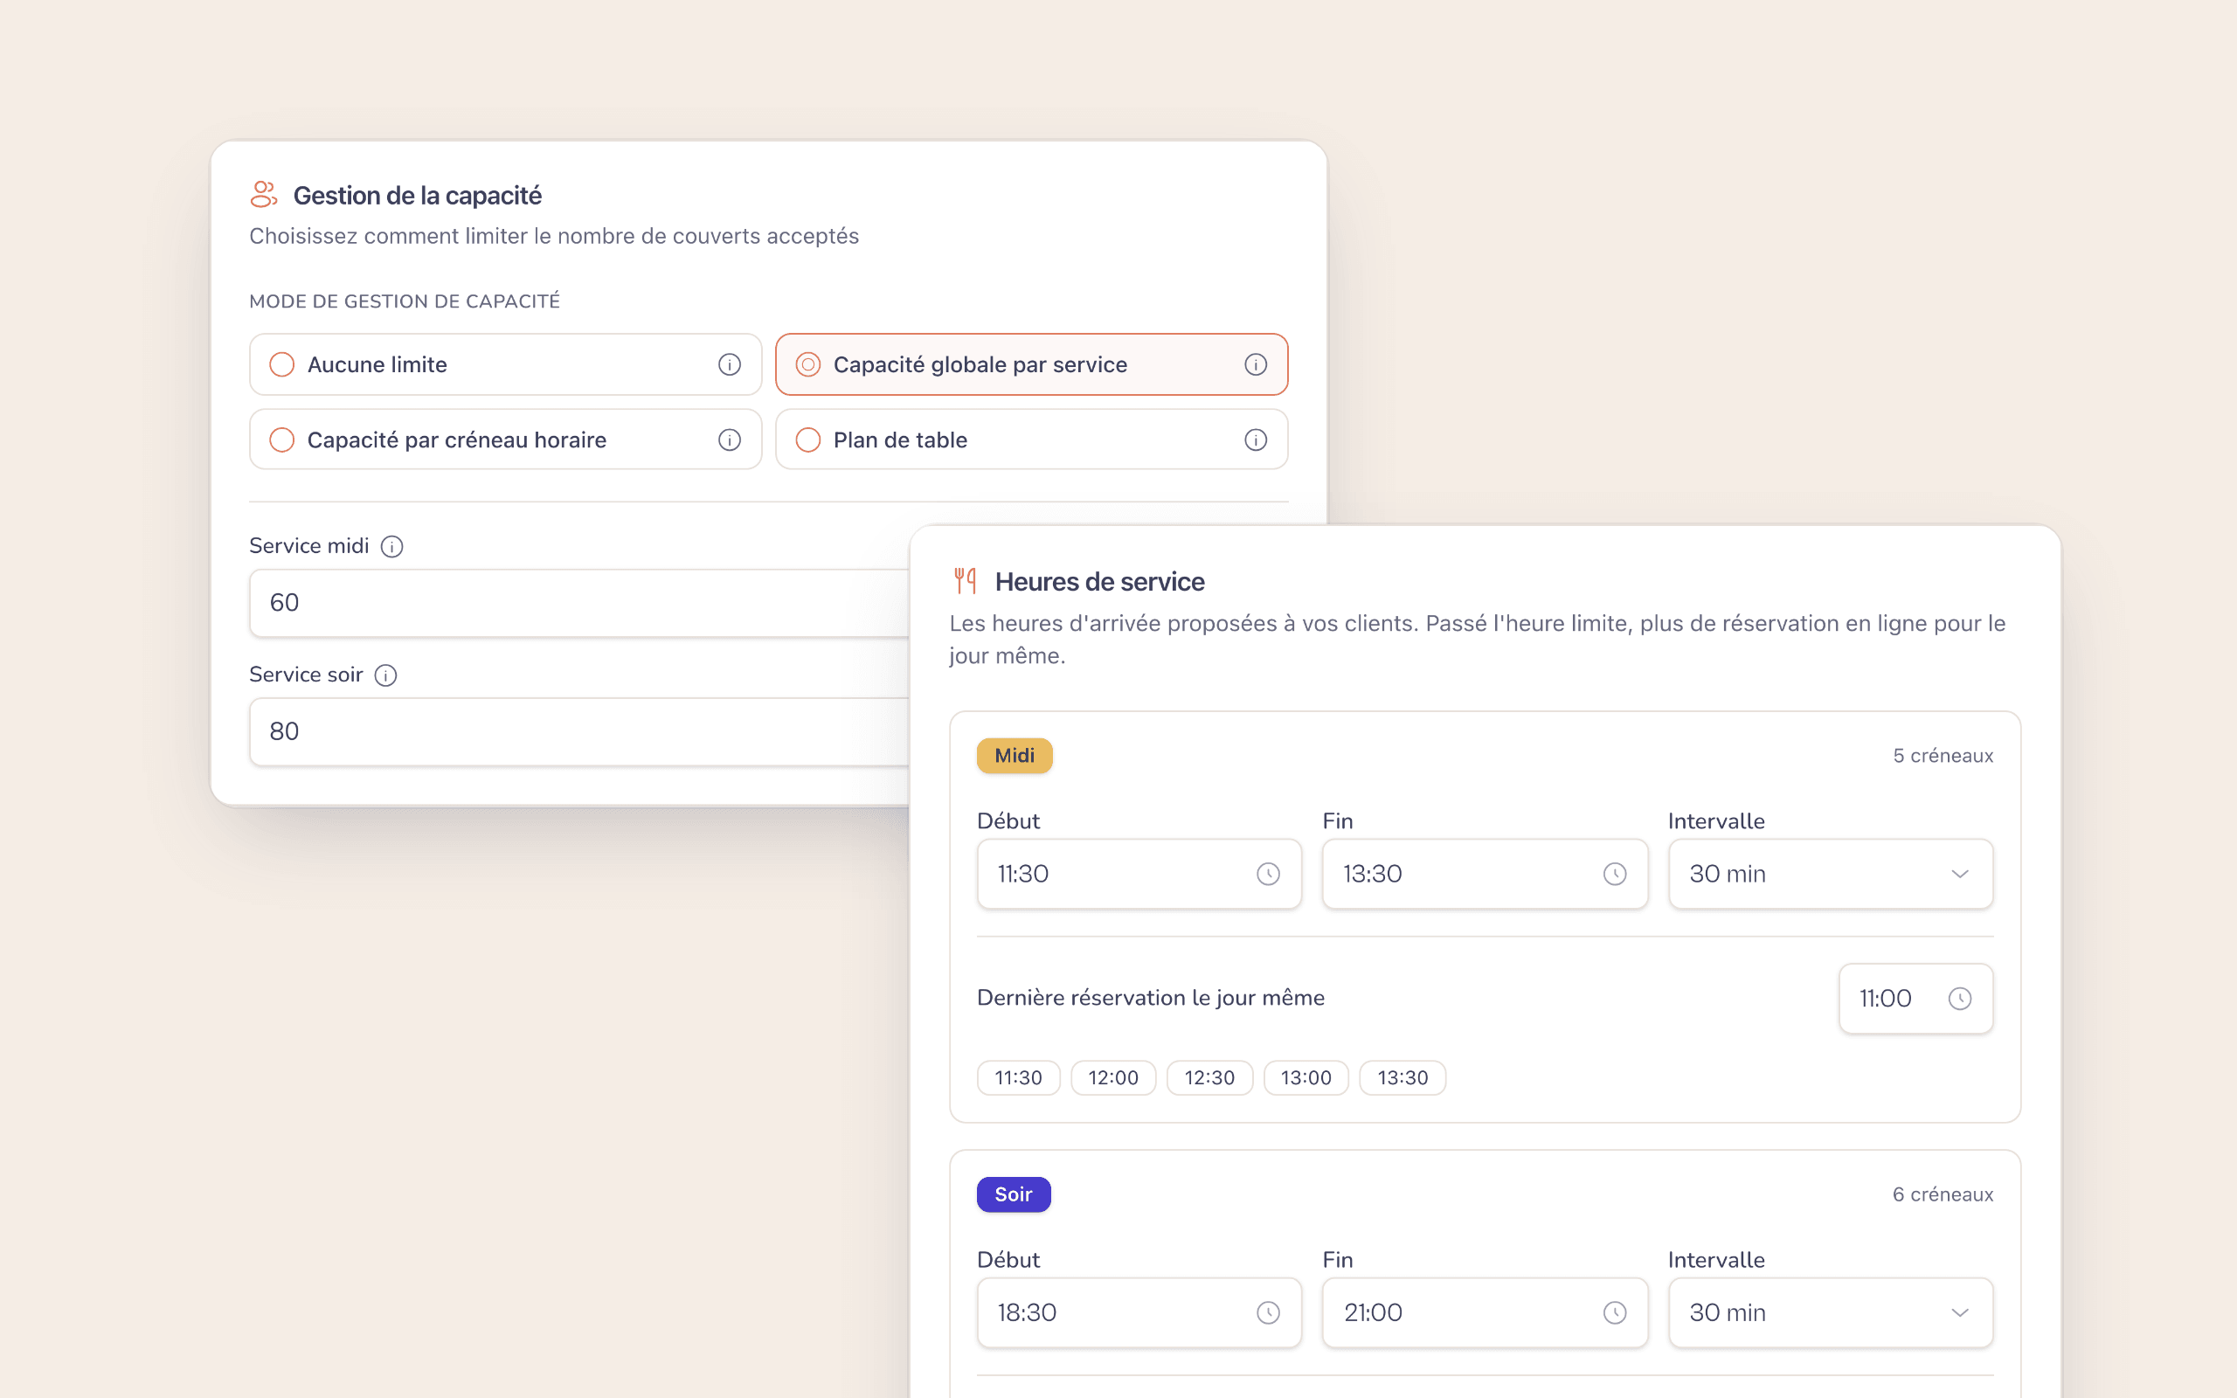Click the Midi badge label

coord(1014,756)
